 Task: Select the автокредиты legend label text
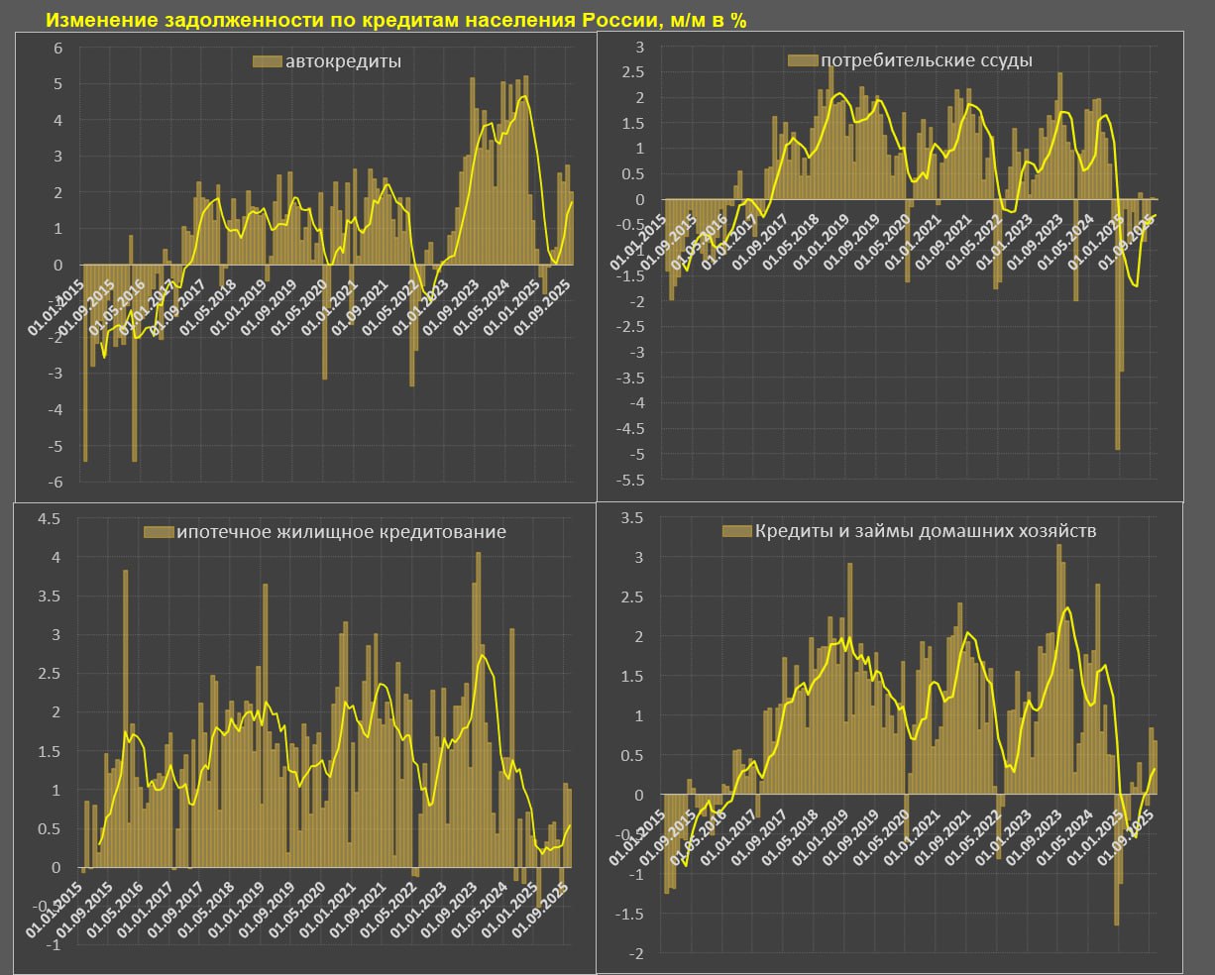click(x=343, y=62)
